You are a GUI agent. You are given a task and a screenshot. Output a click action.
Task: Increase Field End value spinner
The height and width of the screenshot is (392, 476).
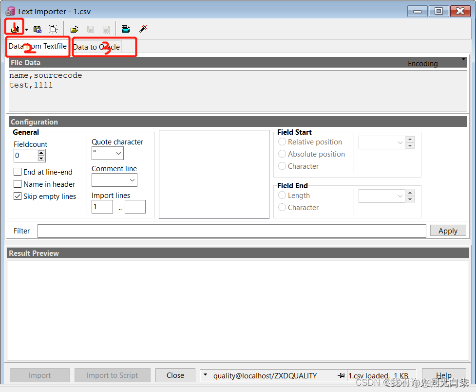[410, 193]
